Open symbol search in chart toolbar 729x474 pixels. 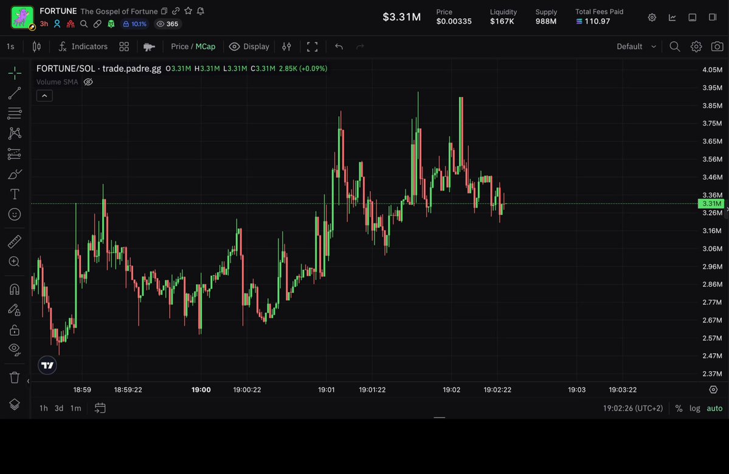675,46
